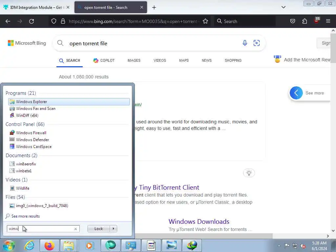
Task: Click the Action Center flag tray icon
Action: (287, 246)
